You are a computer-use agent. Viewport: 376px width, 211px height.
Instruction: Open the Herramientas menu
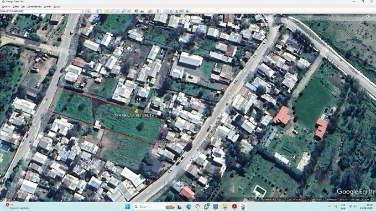(34, 7)
